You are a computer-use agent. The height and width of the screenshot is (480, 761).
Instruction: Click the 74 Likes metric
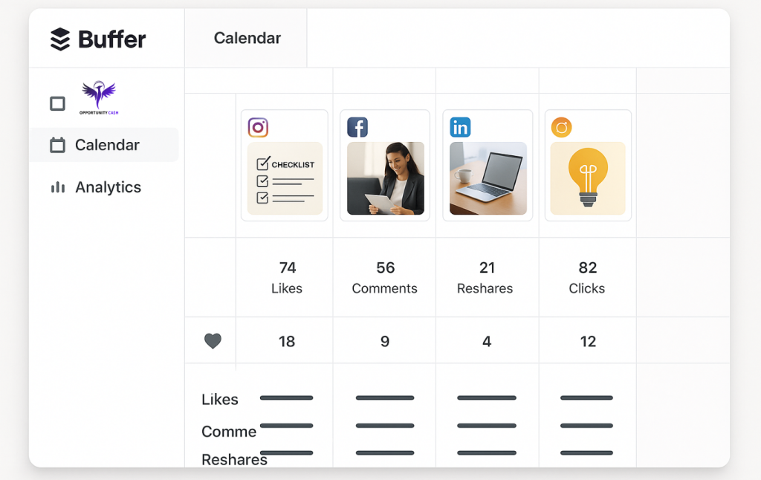pyautogui.click(x=287, y=277)
